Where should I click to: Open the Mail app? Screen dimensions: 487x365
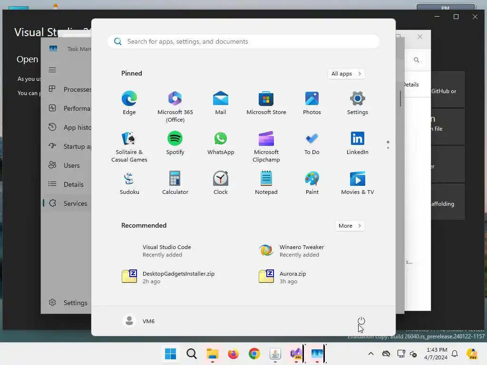(x=221, y=103)
